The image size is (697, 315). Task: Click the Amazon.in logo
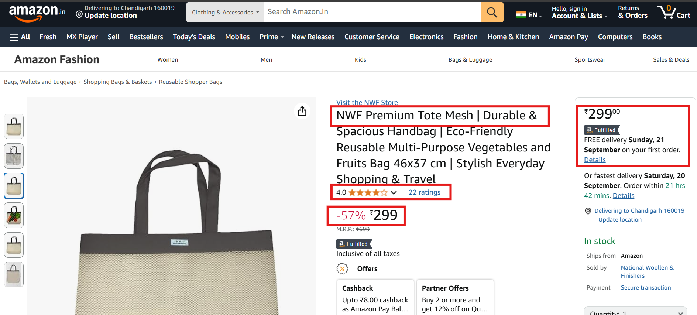tap(37, 13)
